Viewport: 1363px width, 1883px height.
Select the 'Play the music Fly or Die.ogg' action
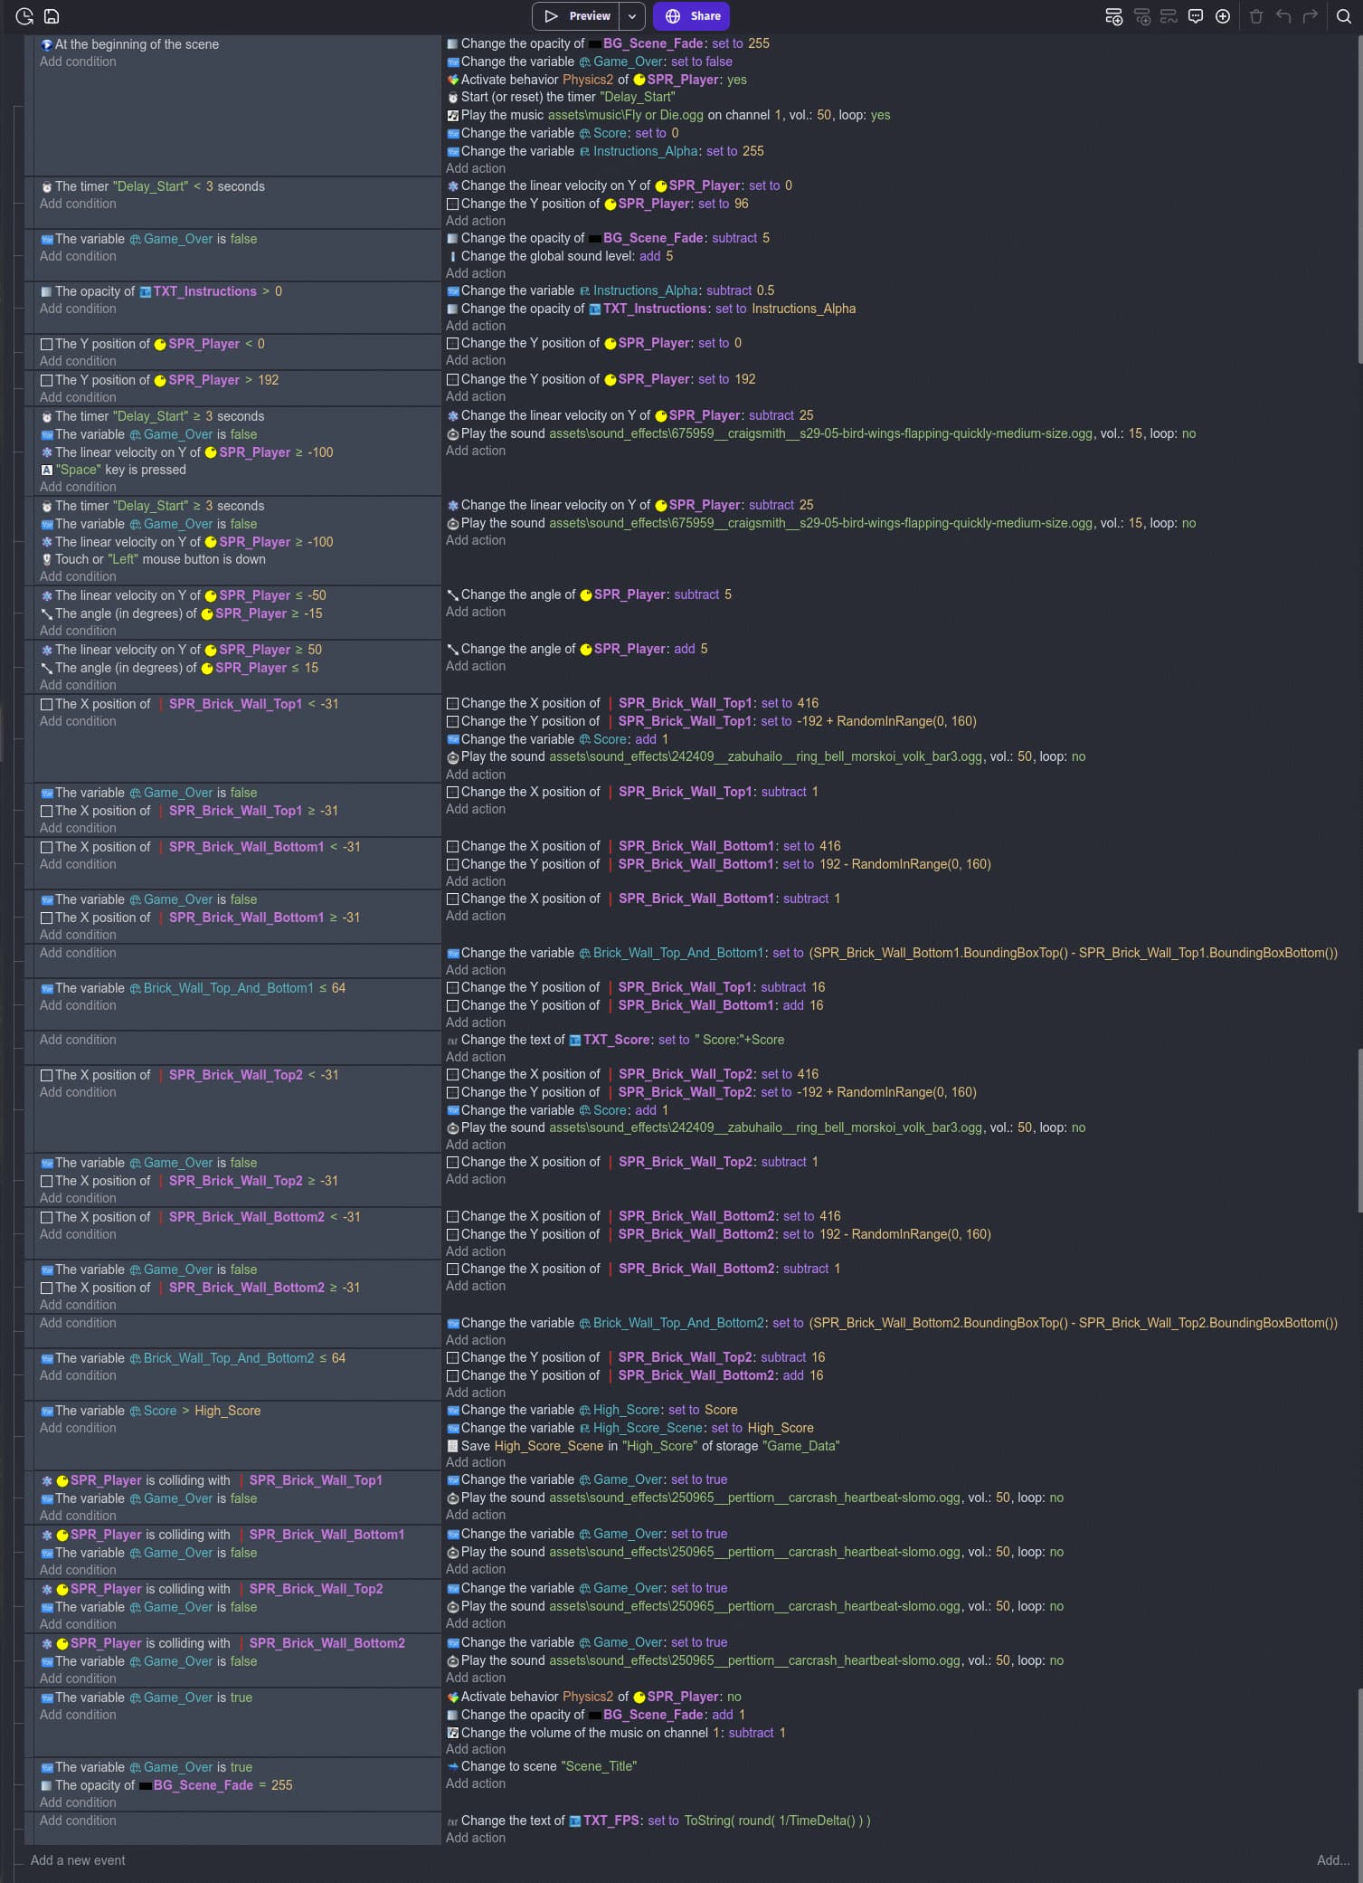[x=668, y=116]
